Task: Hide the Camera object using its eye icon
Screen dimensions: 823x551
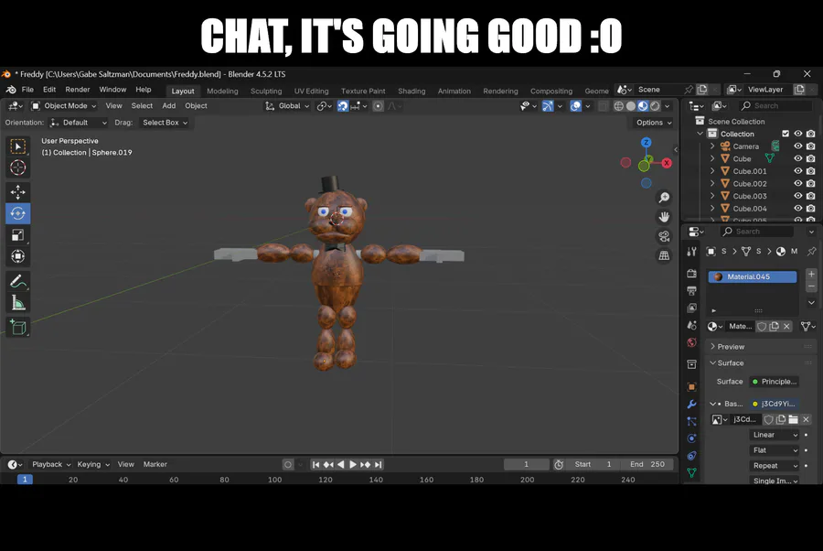Action: 797,146
